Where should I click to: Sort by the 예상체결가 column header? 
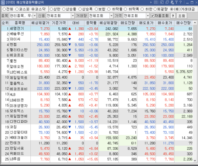pos(40,23)
